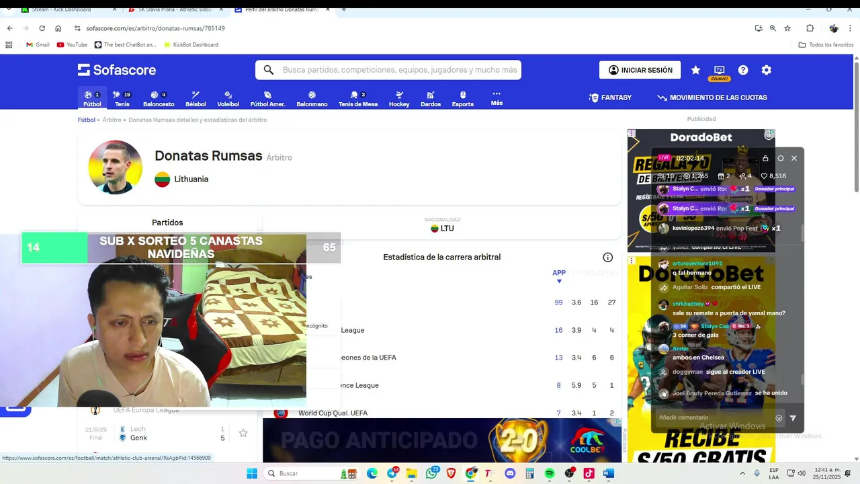
Task: Open the Balonmano section
Action: point(312,99)
